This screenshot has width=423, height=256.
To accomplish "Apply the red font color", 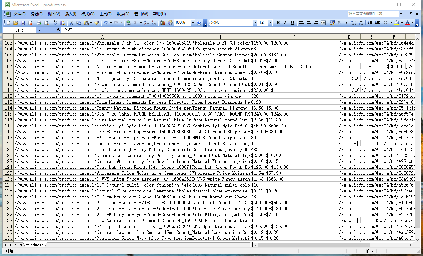I will (x=407, y=23).
